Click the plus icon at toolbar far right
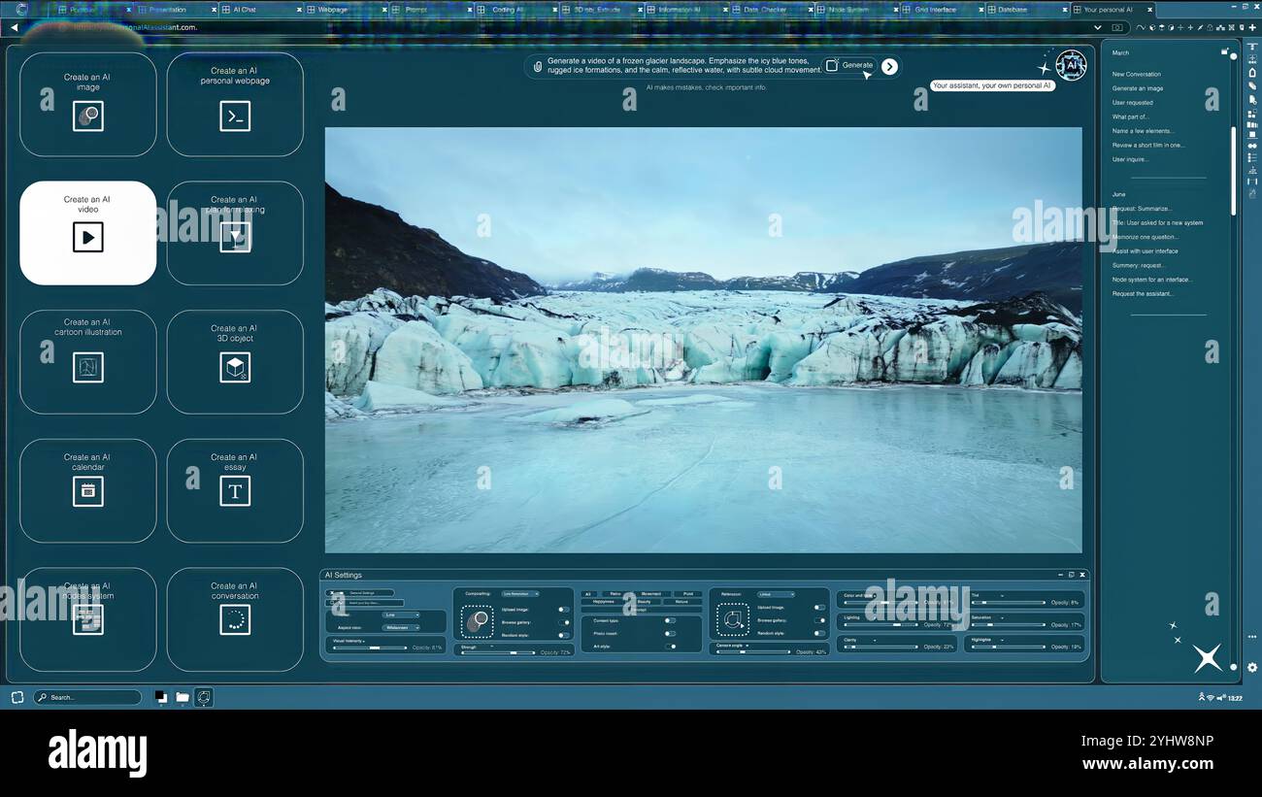 pos(1252,27)
